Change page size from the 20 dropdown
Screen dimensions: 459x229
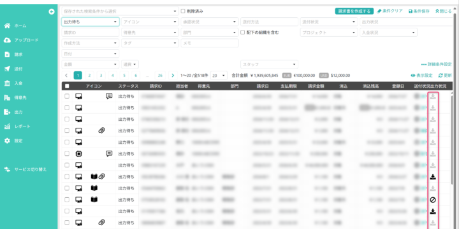(x=219, y=75)
